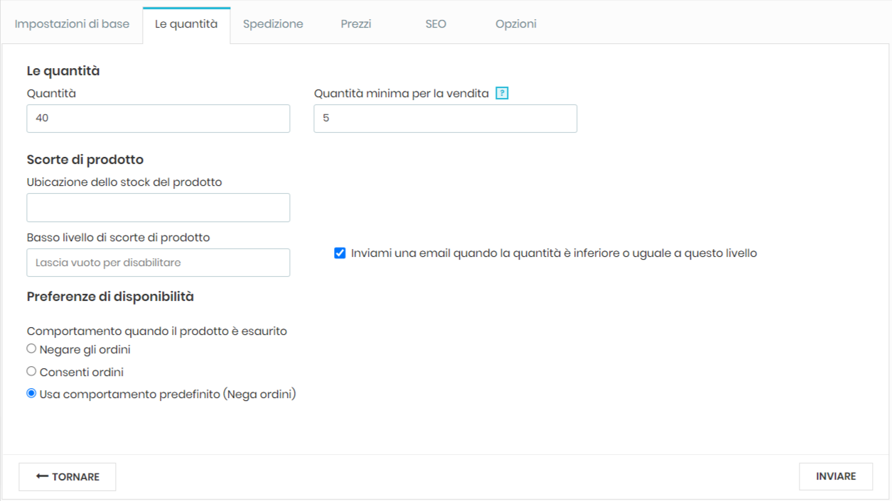Select 'Usa comportamento predefinito' radio button
892x501 pixels.
click(x=31, y=394)
